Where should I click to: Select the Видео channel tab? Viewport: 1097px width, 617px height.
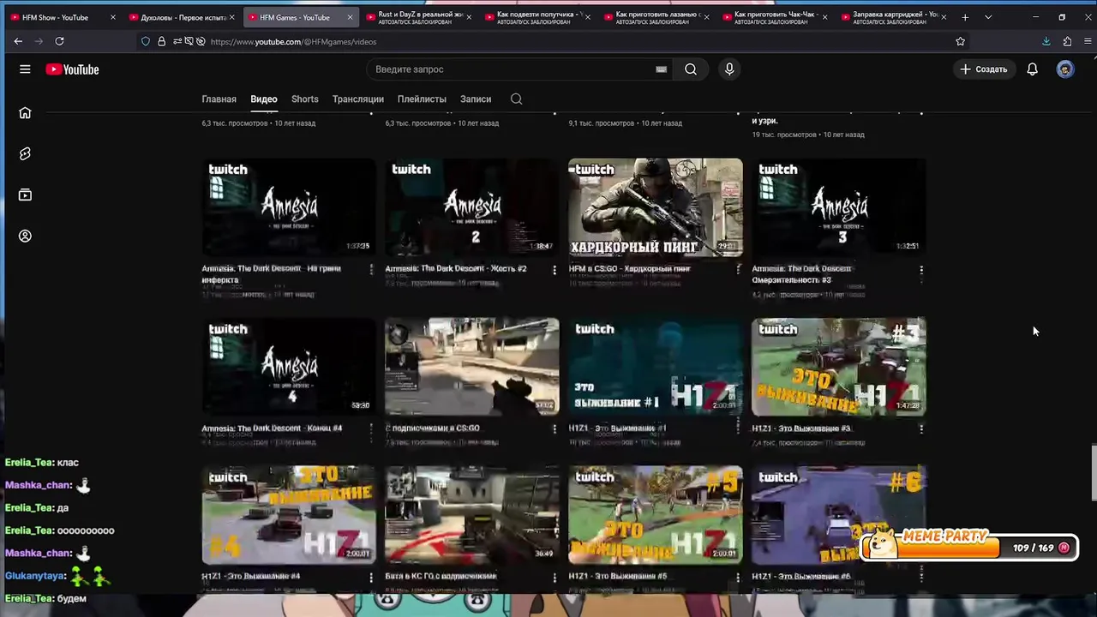[x=264, y=99]
